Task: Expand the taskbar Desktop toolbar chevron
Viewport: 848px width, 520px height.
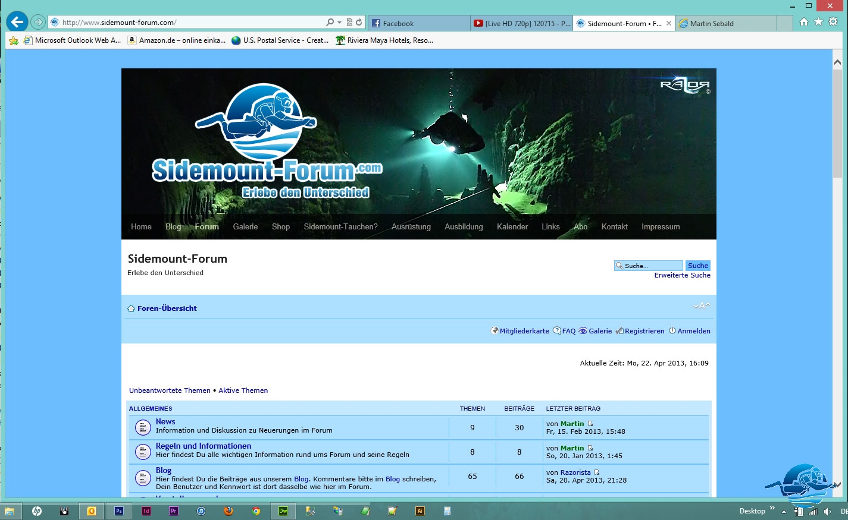Action: coord(772,508)
